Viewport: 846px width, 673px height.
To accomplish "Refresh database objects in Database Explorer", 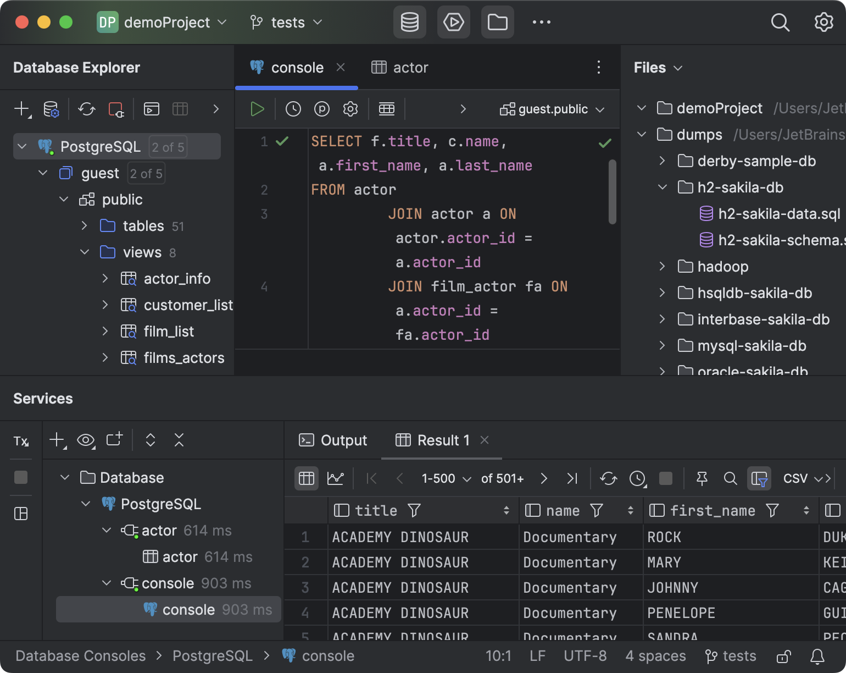I will point(86,109).
